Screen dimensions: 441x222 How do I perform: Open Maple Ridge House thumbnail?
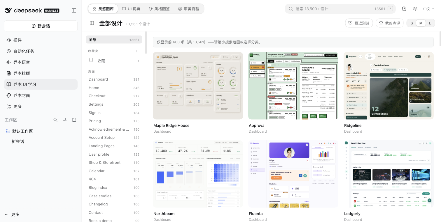tap(198, 86)
